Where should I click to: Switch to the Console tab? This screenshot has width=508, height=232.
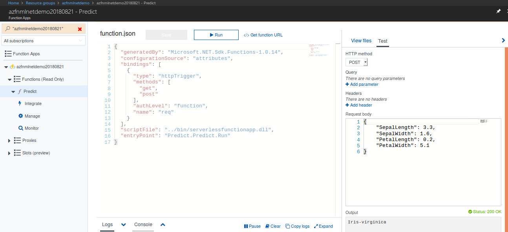(x=143, y=225)
